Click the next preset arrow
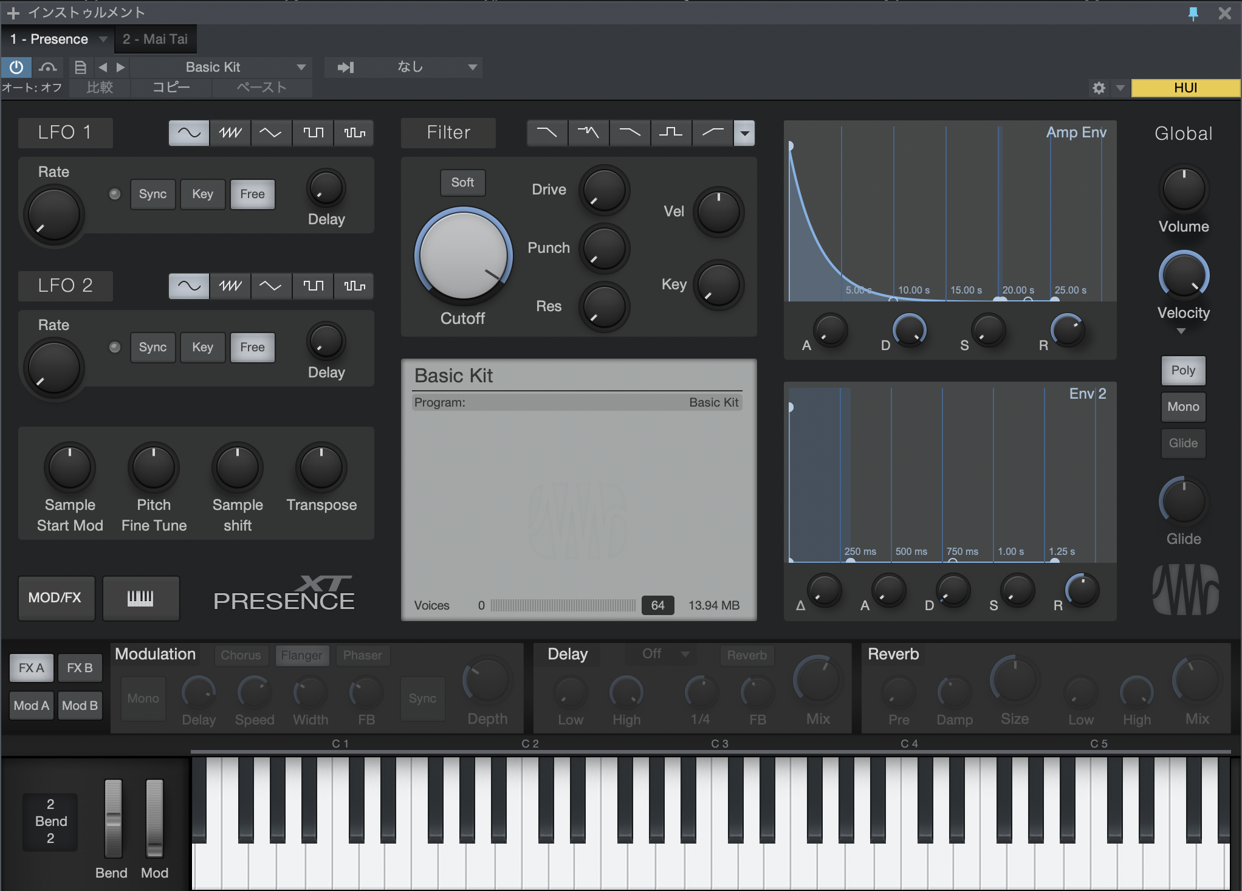 pyautogui.click(x=121, y=67)
